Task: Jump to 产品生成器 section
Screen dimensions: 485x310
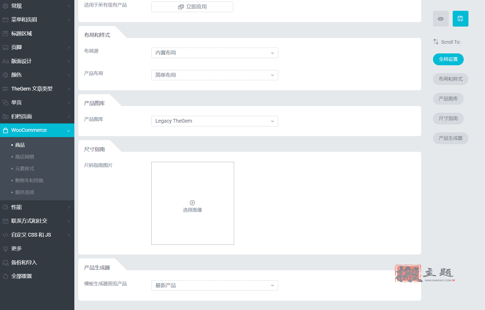Action: click(x=451, y=138)
